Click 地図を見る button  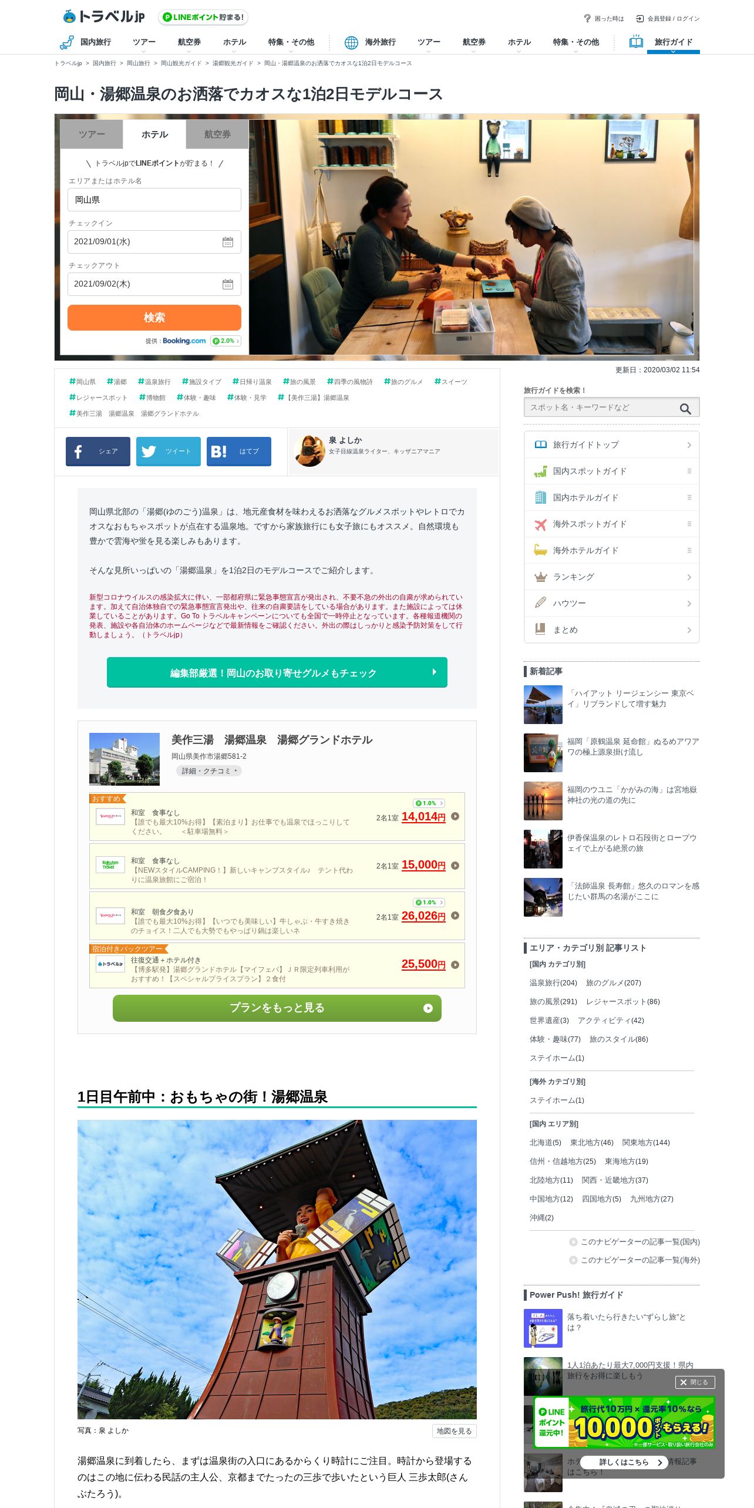(x=454, y=1431)
